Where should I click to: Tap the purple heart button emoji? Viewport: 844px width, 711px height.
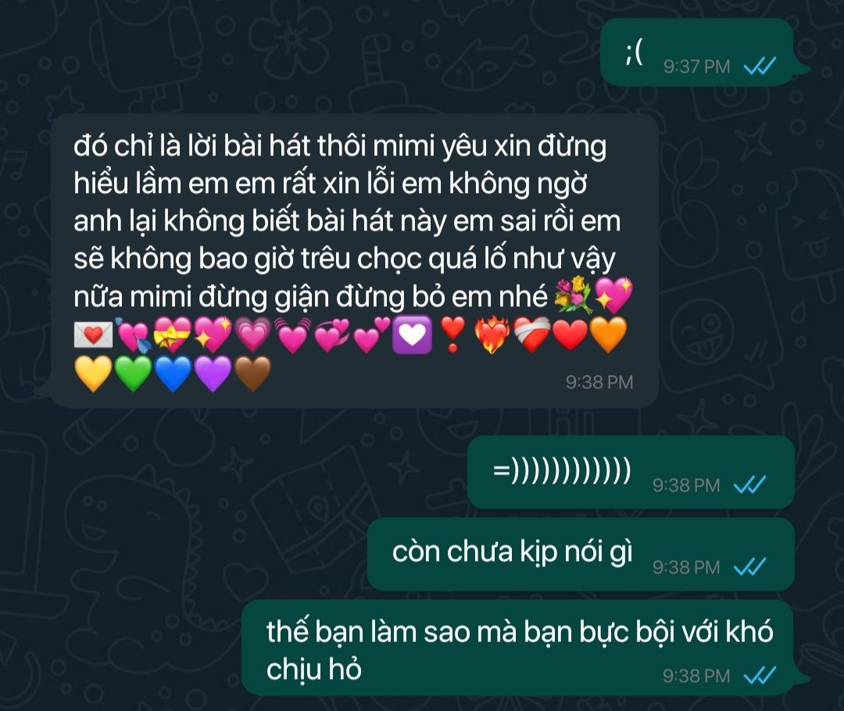tap(413, 334)
